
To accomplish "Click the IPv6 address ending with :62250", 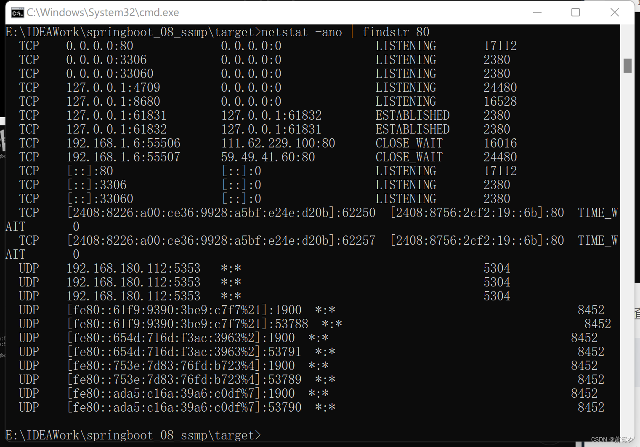I will [x=221, y=213].
